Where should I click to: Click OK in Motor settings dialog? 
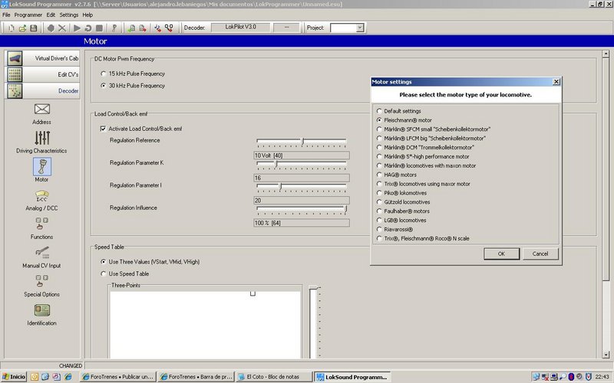pyautogui.click(x=501, y=254)
